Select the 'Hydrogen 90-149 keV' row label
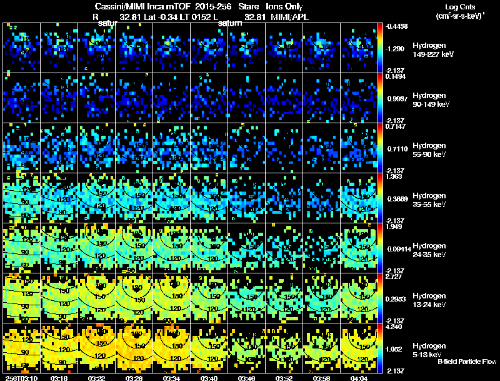 pyautogui.click(x=431, y=100)
